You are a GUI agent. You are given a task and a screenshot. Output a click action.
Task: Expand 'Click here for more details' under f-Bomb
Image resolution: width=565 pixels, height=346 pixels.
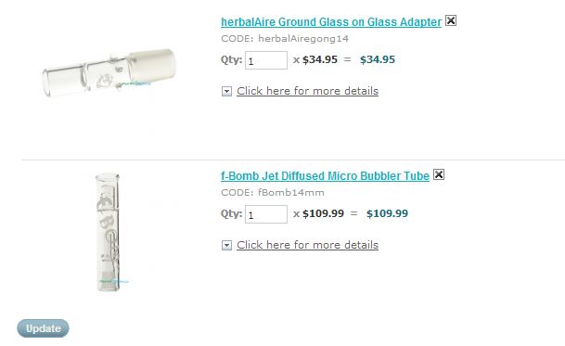[307, 245]
